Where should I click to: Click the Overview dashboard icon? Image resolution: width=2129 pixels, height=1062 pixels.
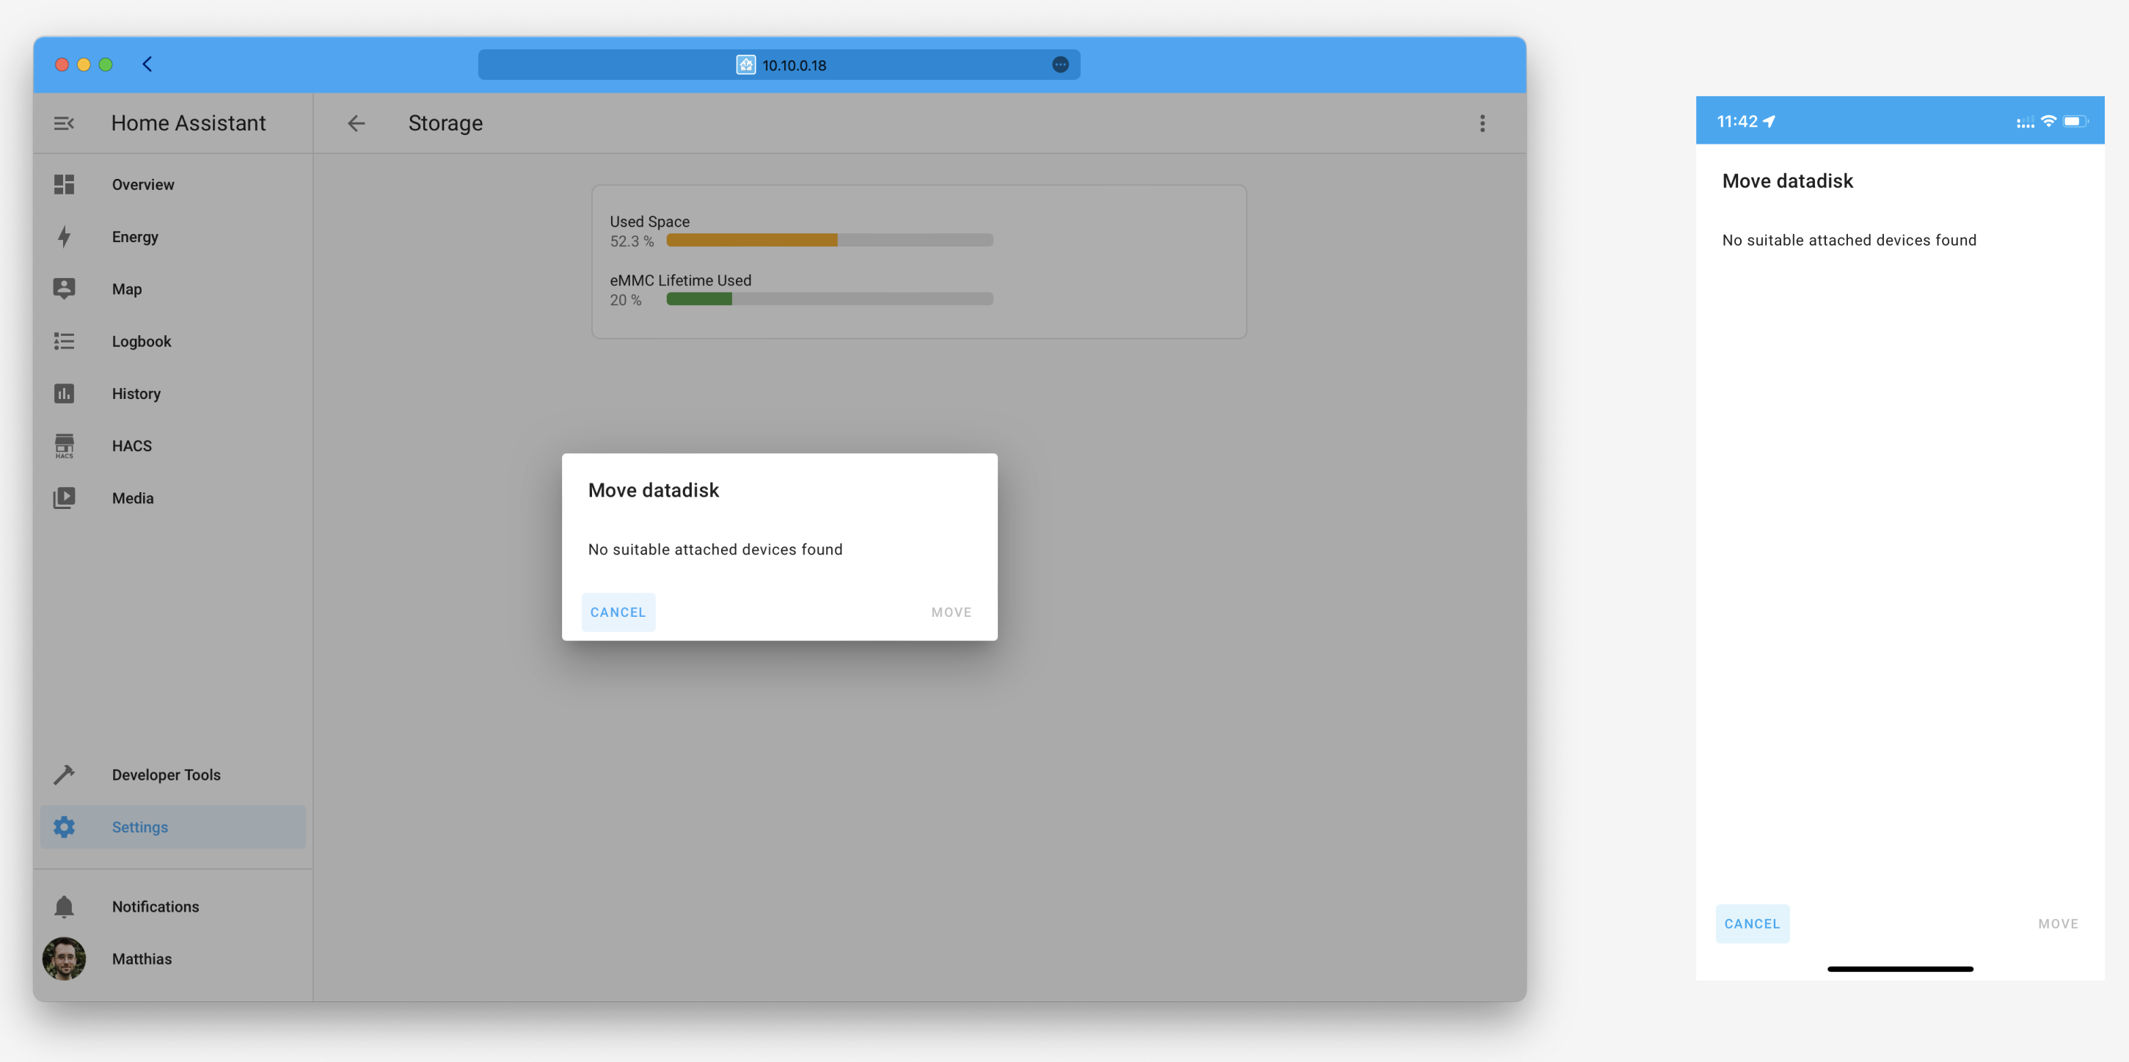64,184
